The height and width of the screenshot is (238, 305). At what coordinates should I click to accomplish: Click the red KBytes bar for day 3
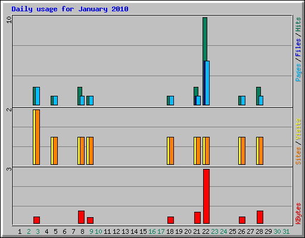tap(36, 220)
